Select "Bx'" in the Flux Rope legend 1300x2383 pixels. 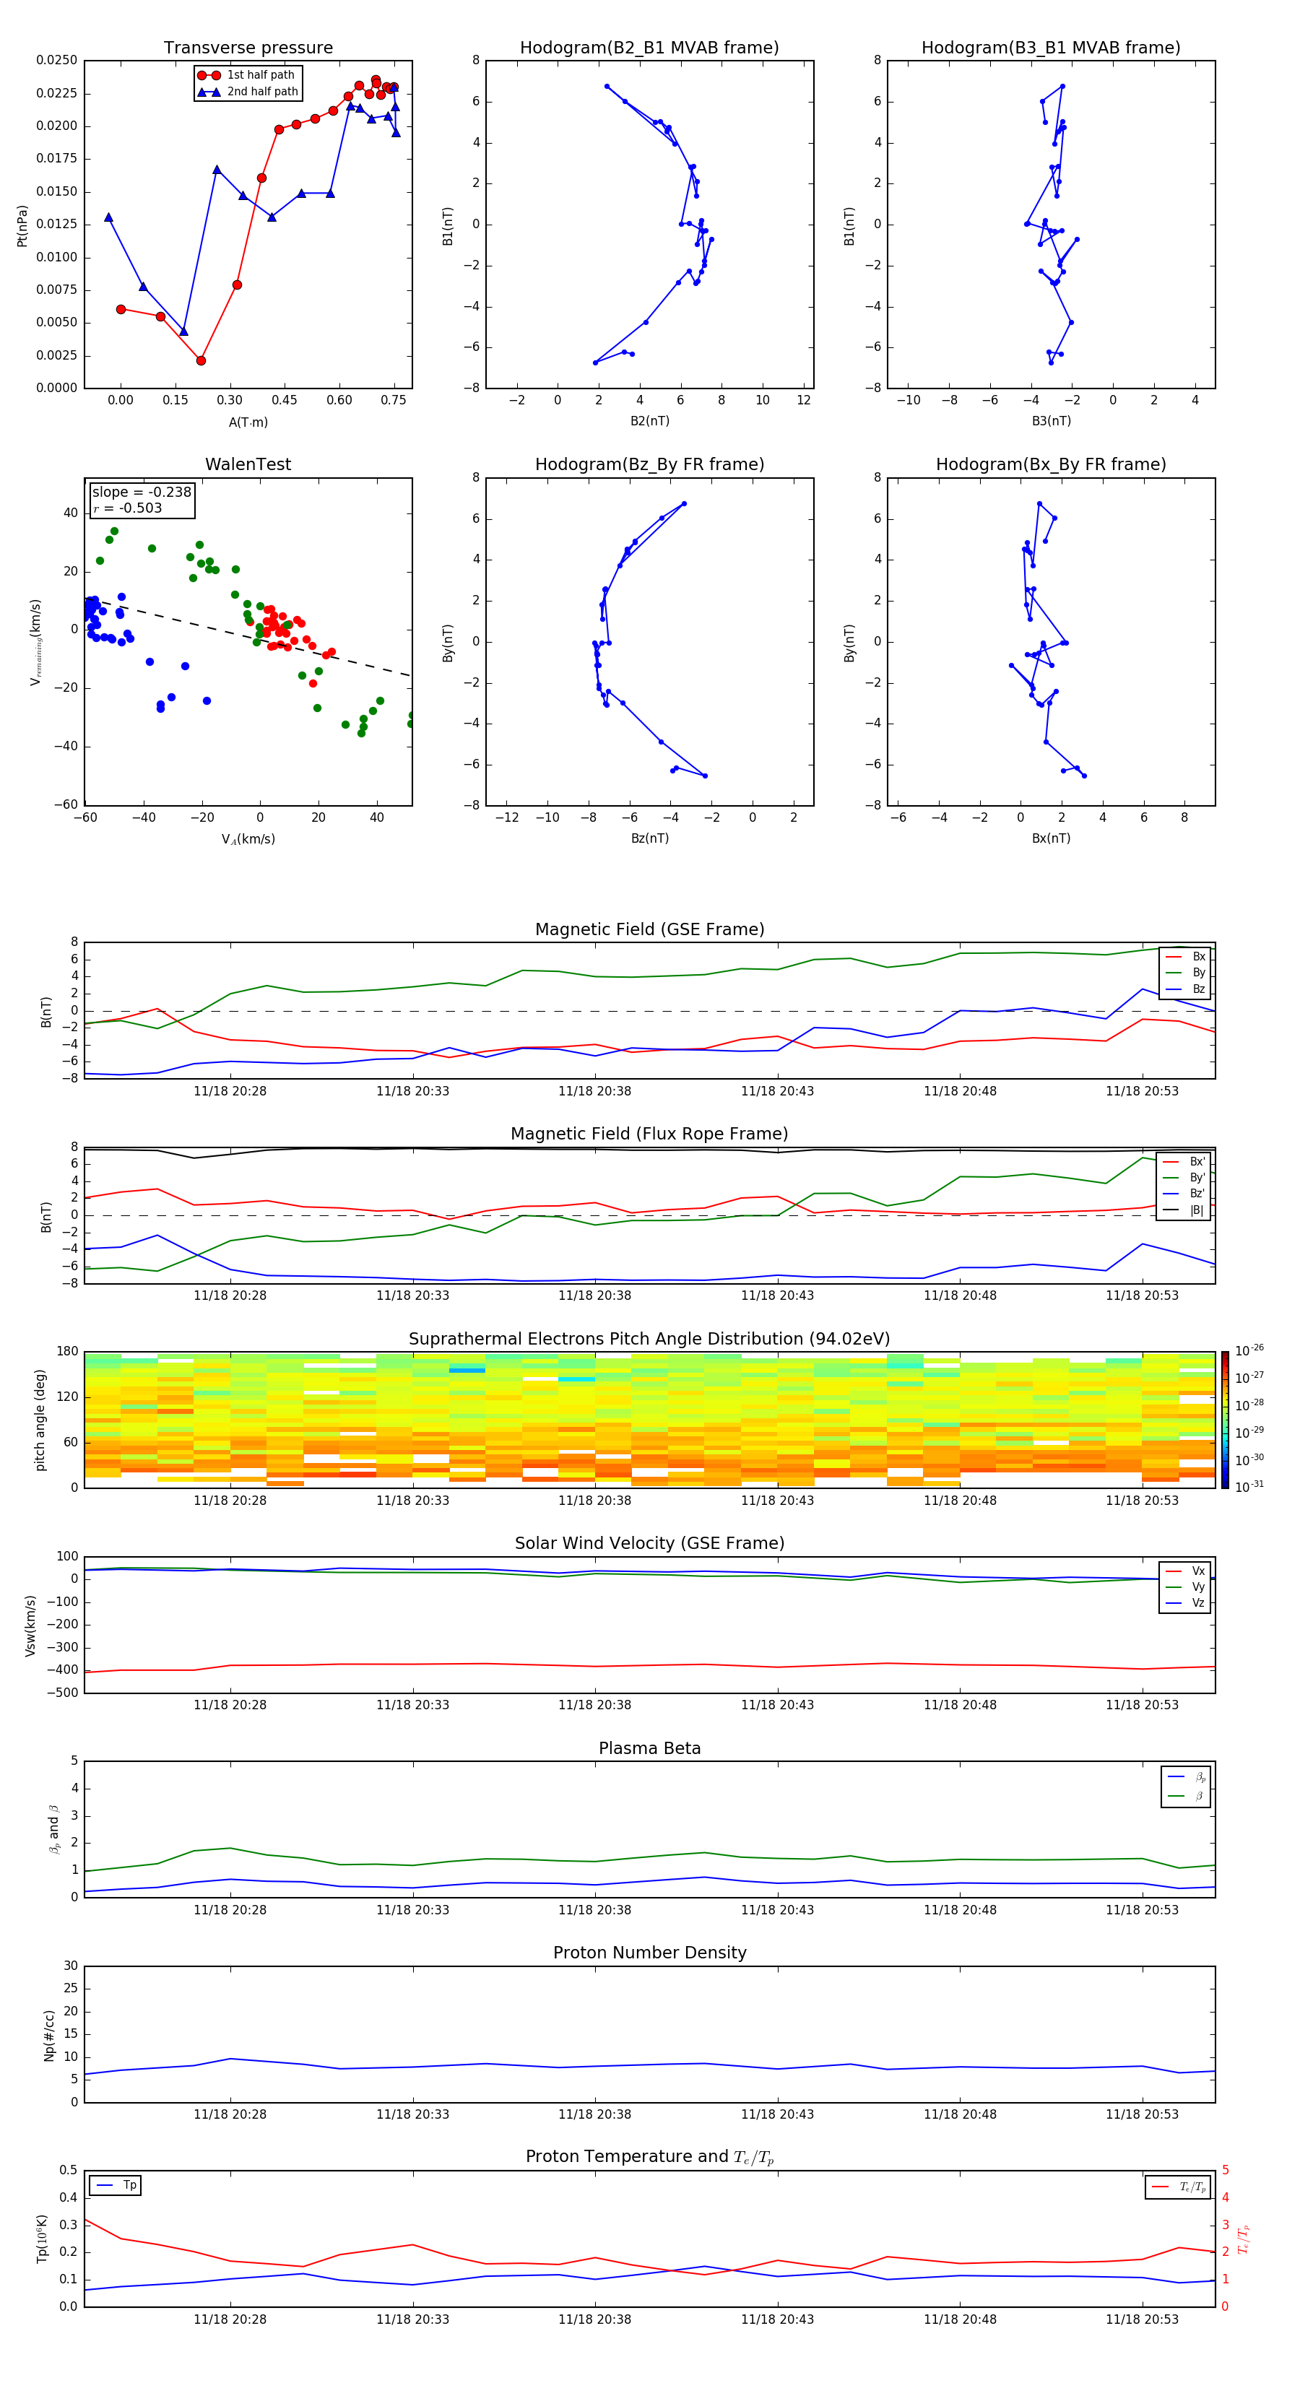point(1184,1162)
